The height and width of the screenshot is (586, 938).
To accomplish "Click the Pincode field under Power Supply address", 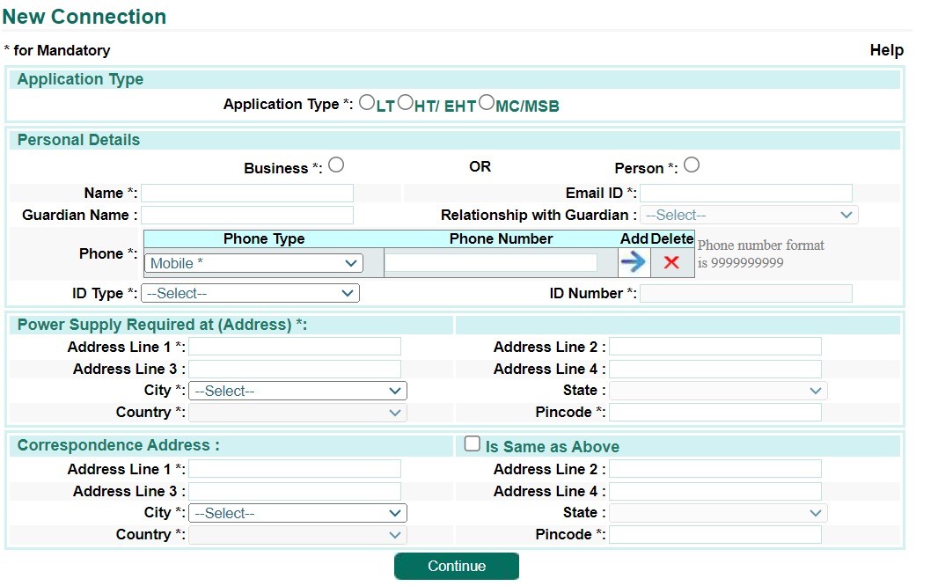I will coord(717,411).
